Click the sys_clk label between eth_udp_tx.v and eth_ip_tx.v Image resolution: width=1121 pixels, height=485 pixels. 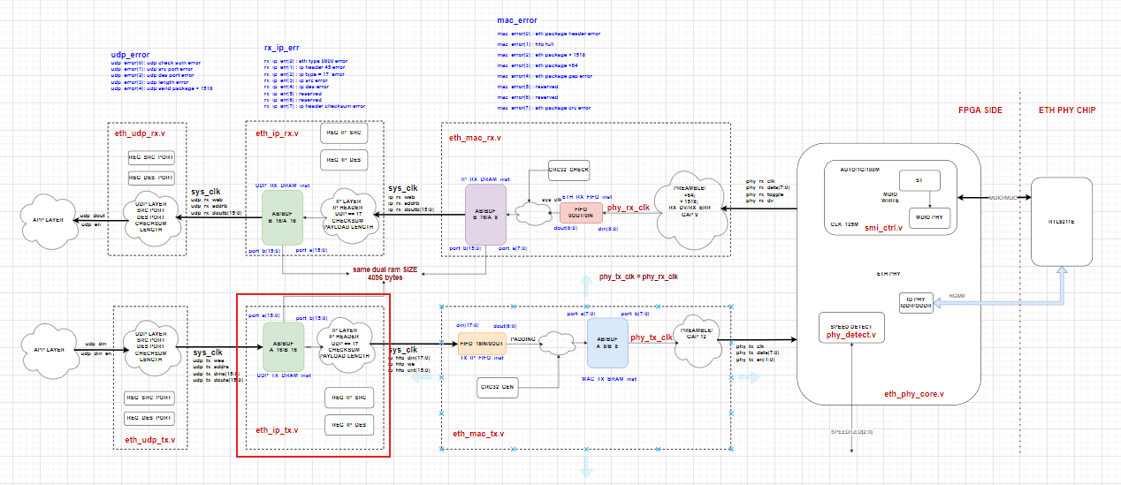coord(209,352)
